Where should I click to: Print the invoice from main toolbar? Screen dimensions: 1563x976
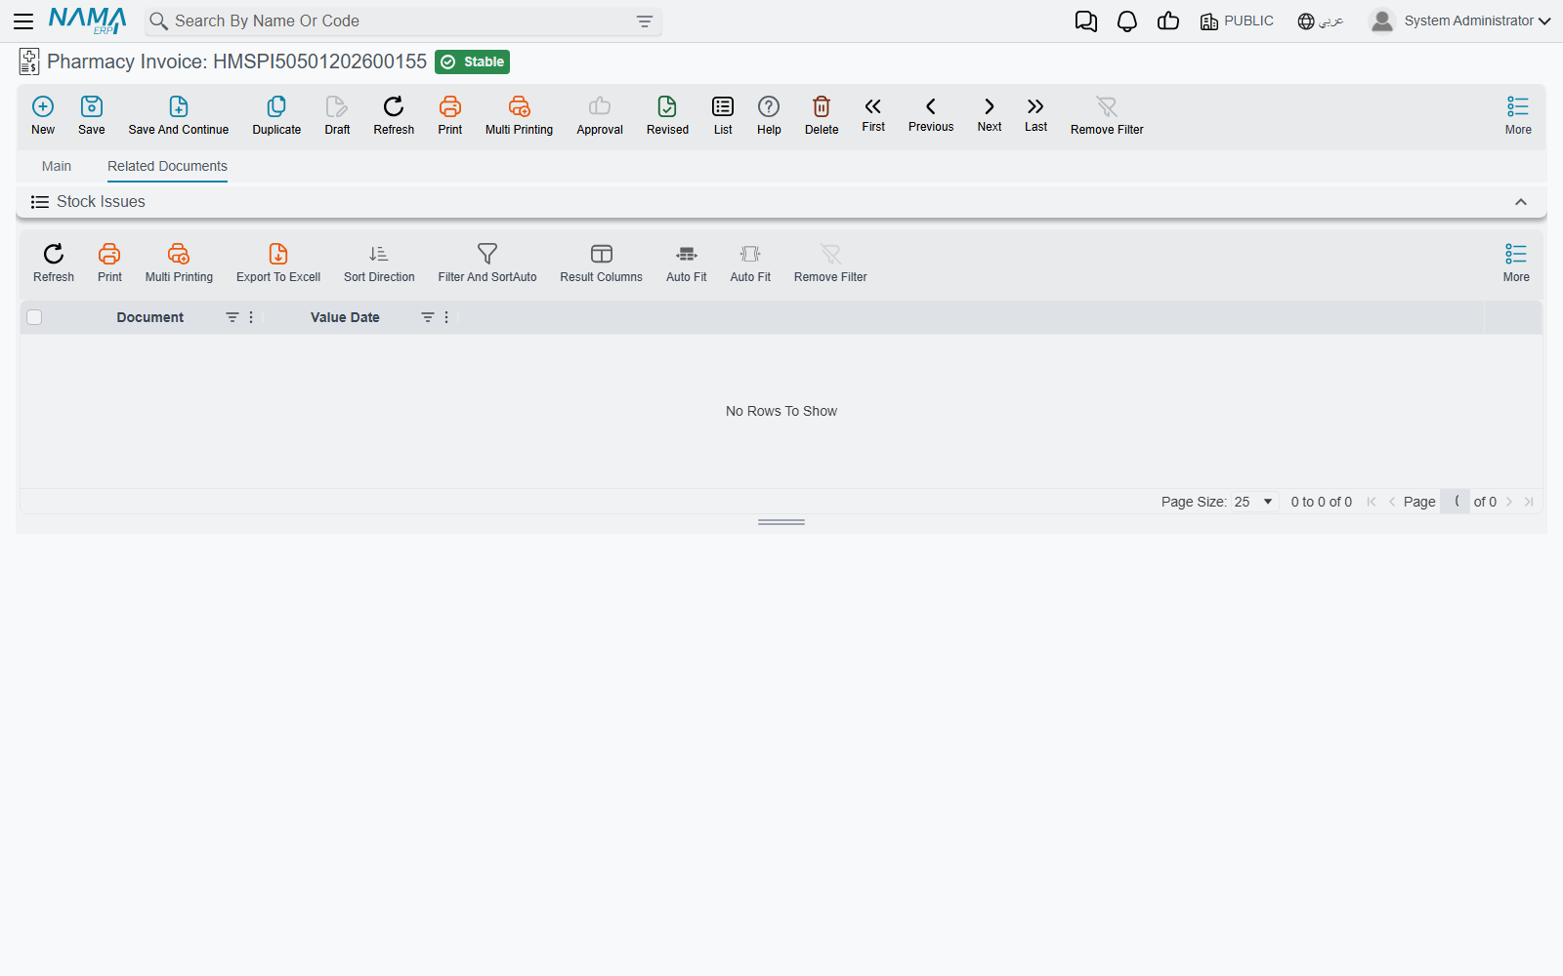pos(450,115)
